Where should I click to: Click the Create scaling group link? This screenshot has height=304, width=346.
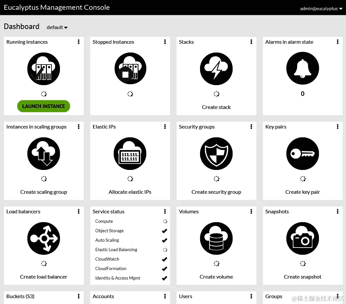(x=44, y=192)
